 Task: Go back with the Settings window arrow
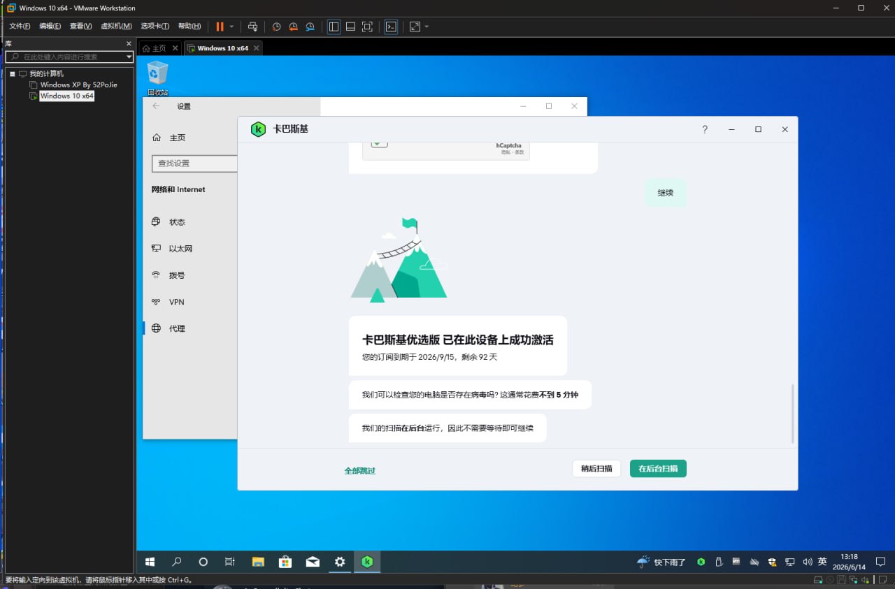tap(156, 106)
